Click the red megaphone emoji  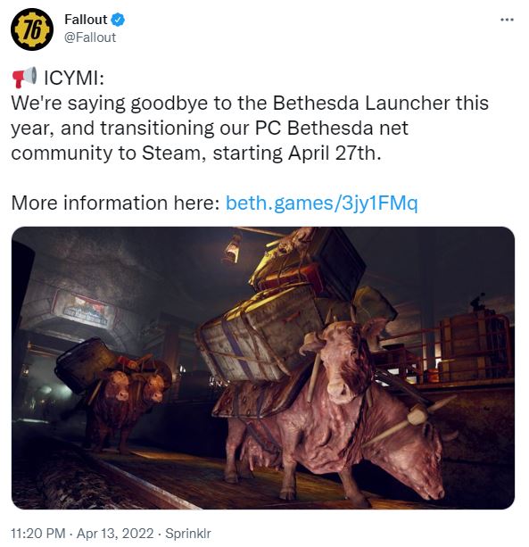coord(24,77)
